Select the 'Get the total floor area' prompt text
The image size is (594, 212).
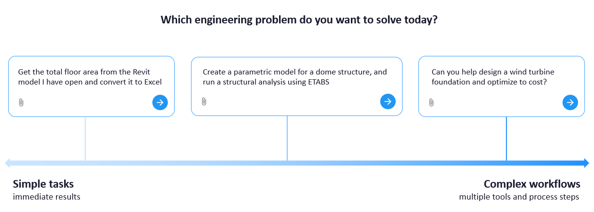coord(90,77)
